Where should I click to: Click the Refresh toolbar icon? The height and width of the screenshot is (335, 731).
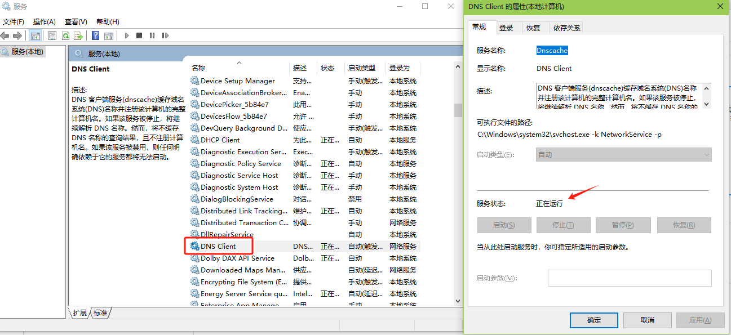[x=65, y=35]
